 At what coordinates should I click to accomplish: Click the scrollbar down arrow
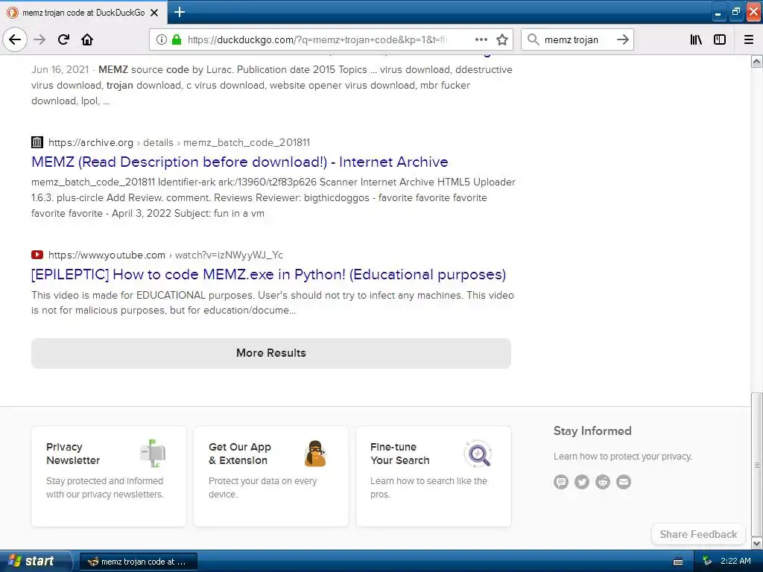pos(757,543)
